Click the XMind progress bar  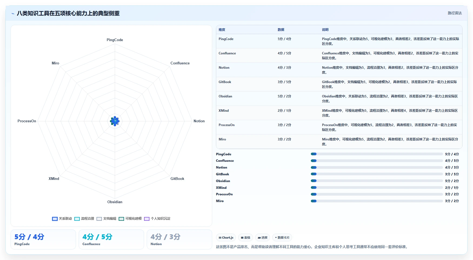click(x=377, y=187)
